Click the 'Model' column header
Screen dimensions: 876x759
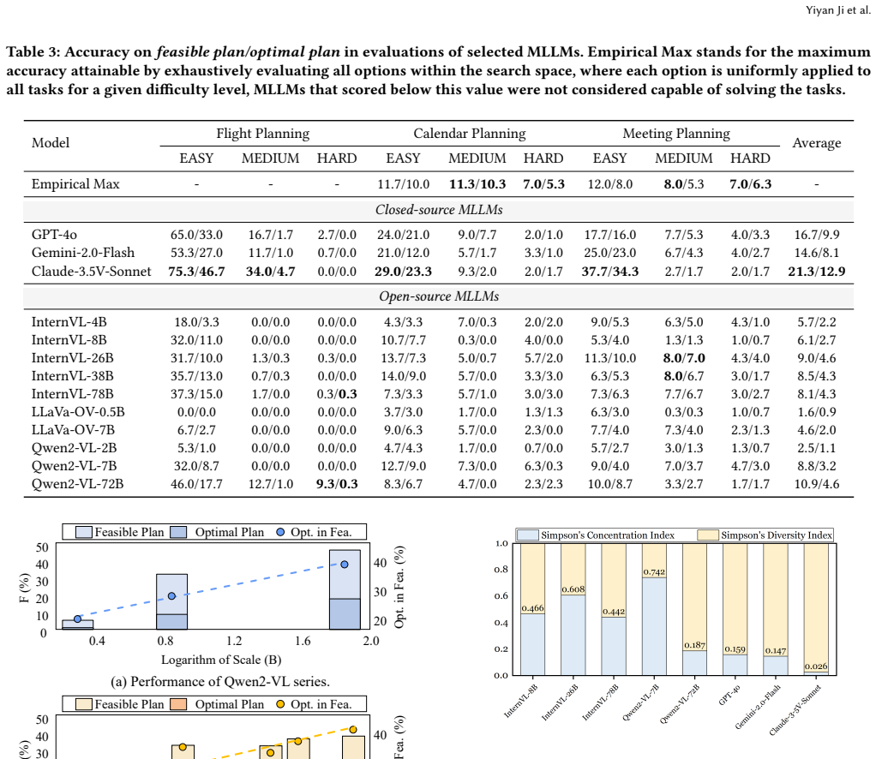(x=51, y=143)
